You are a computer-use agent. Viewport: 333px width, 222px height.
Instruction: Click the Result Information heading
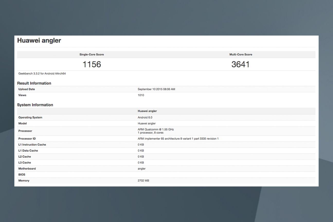34,83
